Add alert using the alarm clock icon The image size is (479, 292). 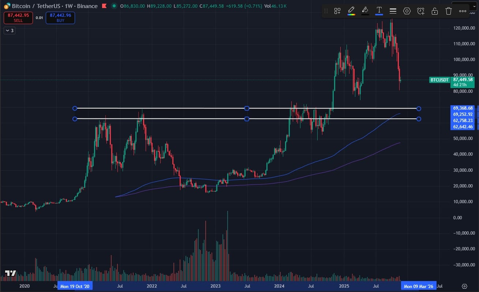pyautogui.click(x=421, y=11)
